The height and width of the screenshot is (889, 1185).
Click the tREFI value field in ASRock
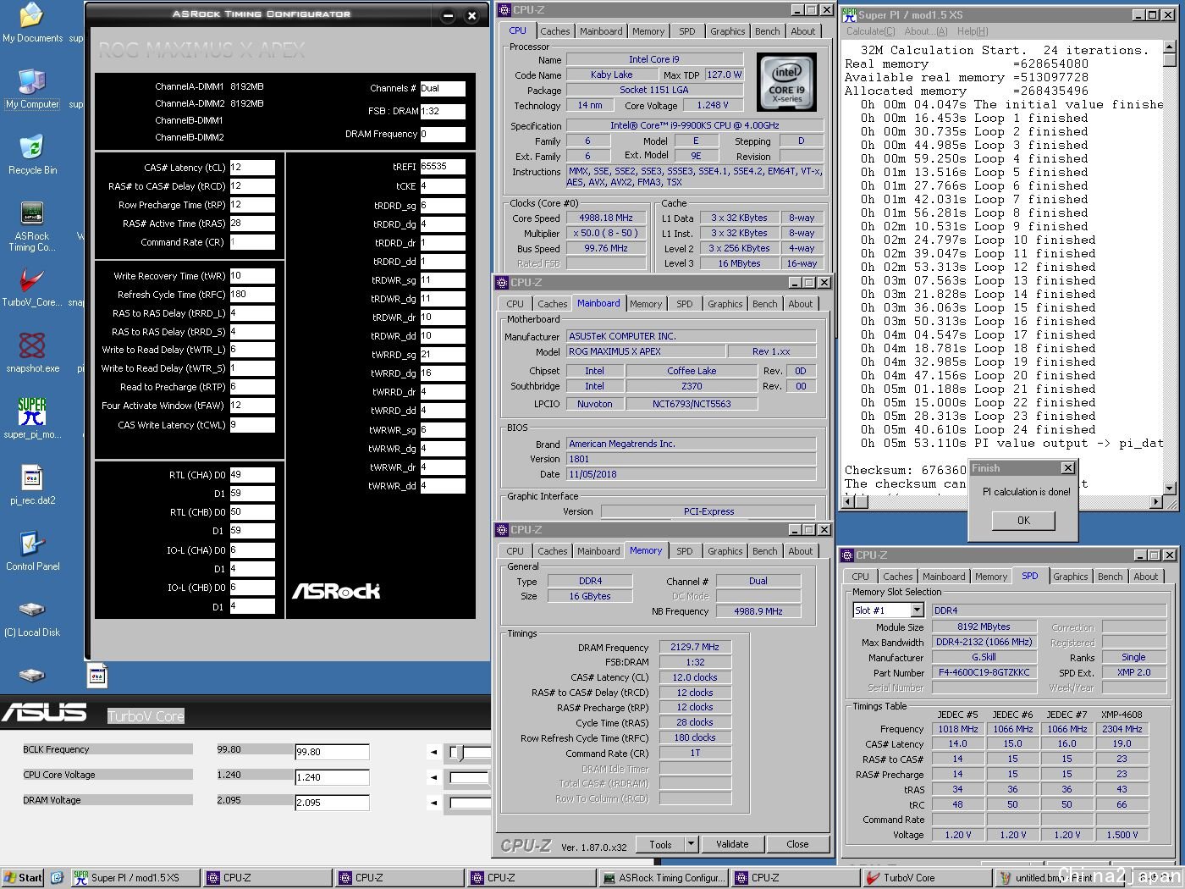click(x=443, y=167)
